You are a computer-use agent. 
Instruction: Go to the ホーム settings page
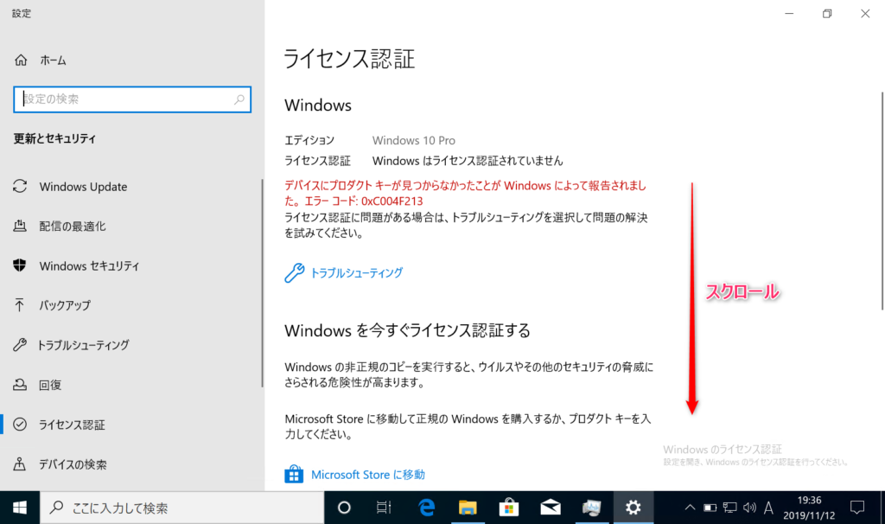tap(53, 60)
